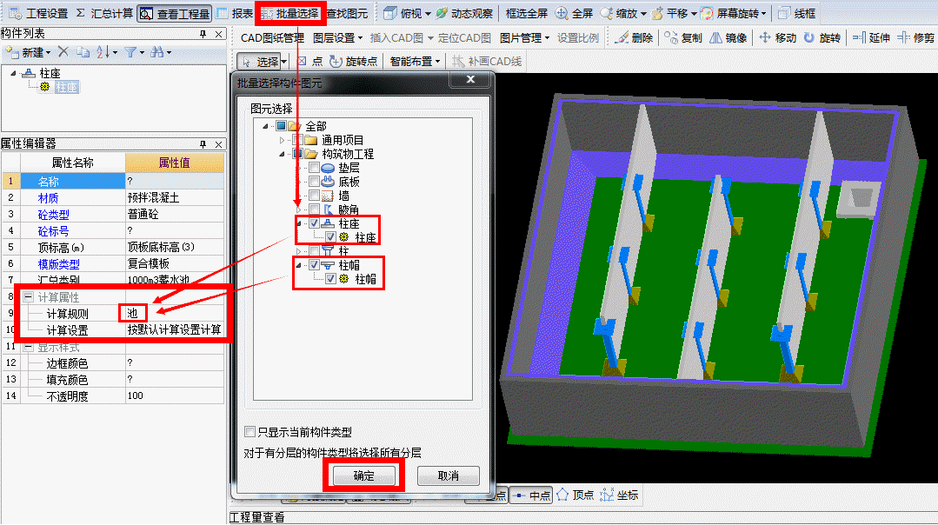Check the 垫层 checkbox in tree
938x525 pixels.
point(314,169)
